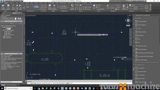160x90 pixels.
Task: Pick Flange Connection in tool palette
Action: click(x=141, y=32)
